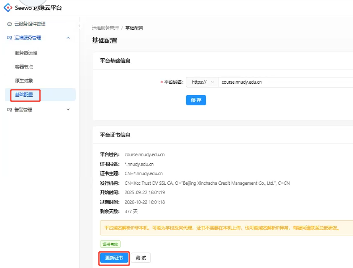Collapse the sidebar using the arrow handle
Screen dimensions: 353x268
point(79,25)
